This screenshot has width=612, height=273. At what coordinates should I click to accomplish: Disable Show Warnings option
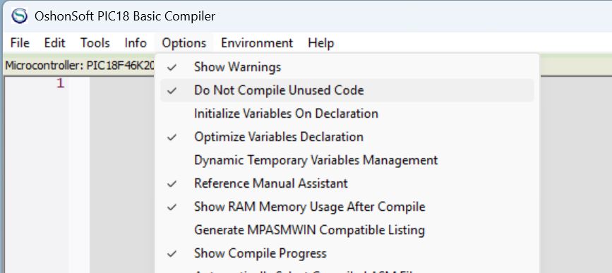click(347, 67)
